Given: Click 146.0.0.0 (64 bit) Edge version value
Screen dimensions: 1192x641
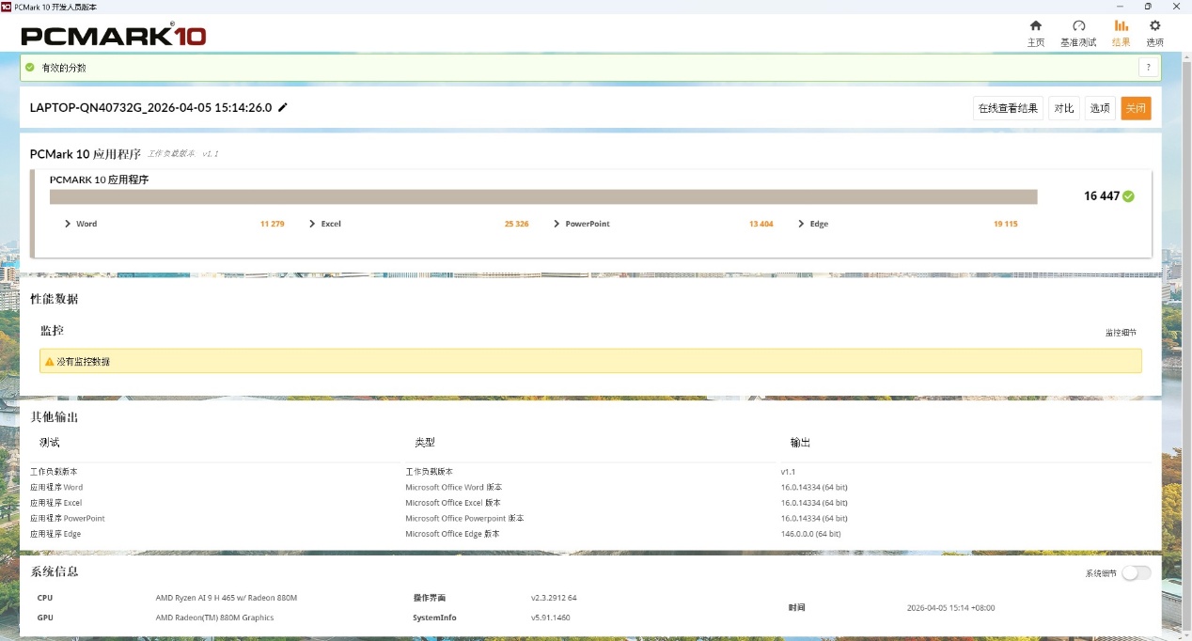Looking at the screenshot, I should pyautogui.click(x=810, y=534).
